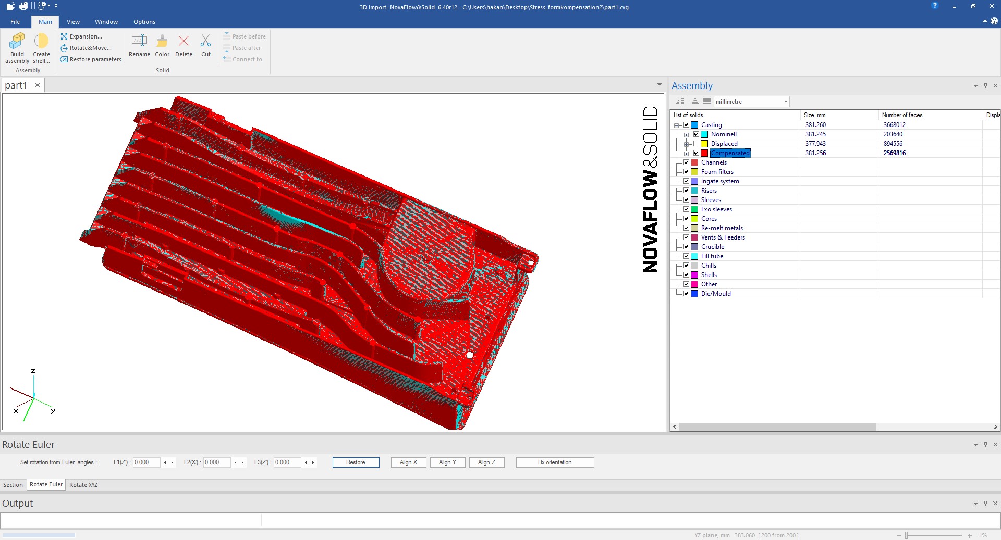Select the Cut scissors tool
This screenshot has height=540, width=1001.
coord(206,42)
